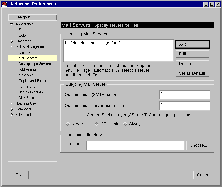Click the Choose... directory button

point(198,145)
